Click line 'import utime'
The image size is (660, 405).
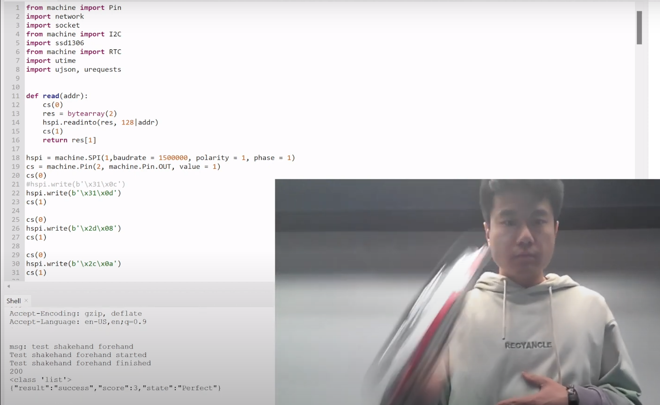[x=51, y=61]
